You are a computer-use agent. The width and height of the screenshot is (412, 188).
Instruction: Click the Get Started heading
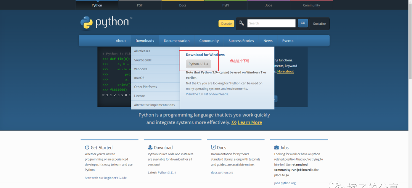pos(101,148)
